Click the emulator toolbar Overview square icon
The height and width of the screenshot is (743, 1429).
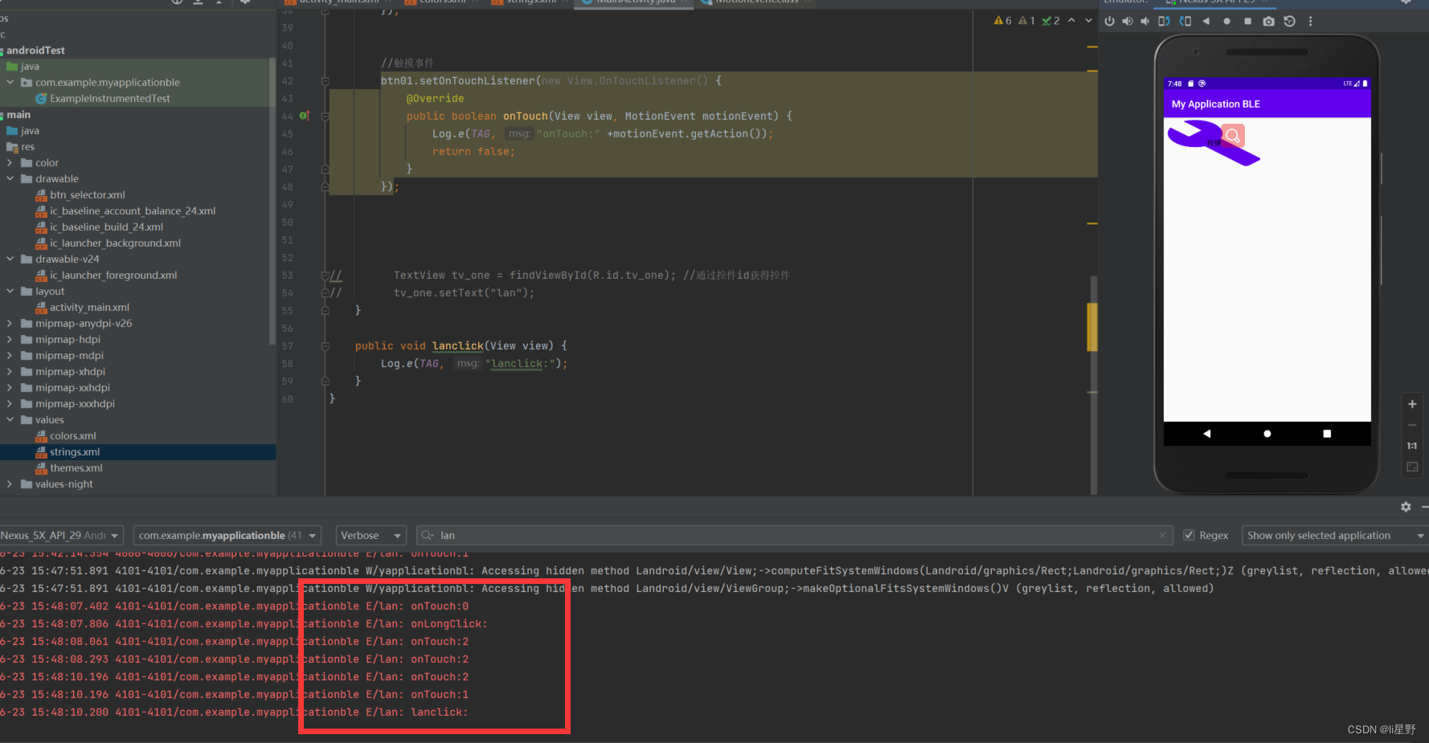[1247, 21]
